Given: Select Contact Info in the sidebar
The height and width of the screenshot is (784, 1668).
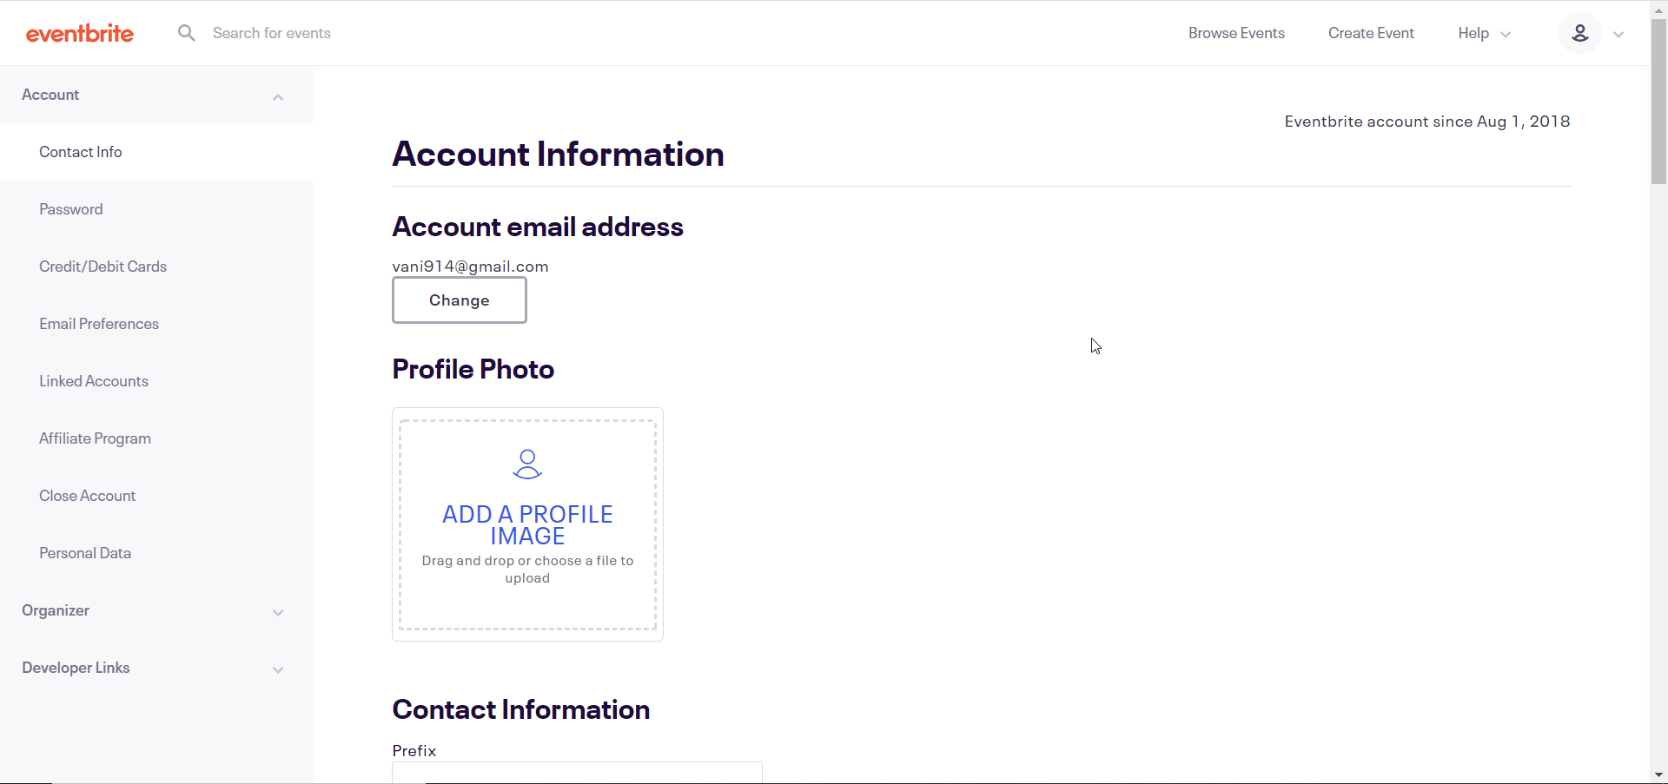Looking at the screenshot, I should pos(156,152).
